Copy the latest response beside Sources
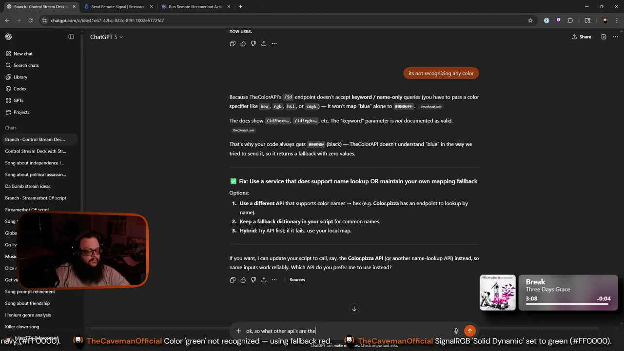The height and width of the screenshot is (351, 624). click(233, 280)
